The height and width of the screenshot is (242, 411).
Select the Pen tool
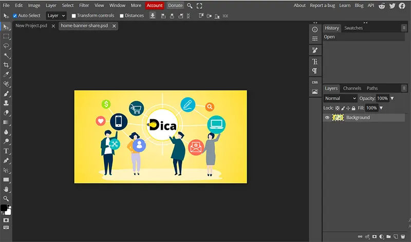[6, 161]
